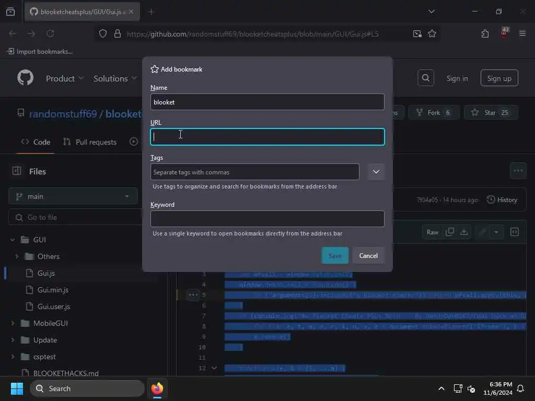Expand the Others folder
The height and width of the screenshot is (401, 535).
pyautogui.click(x=17, y=256)
